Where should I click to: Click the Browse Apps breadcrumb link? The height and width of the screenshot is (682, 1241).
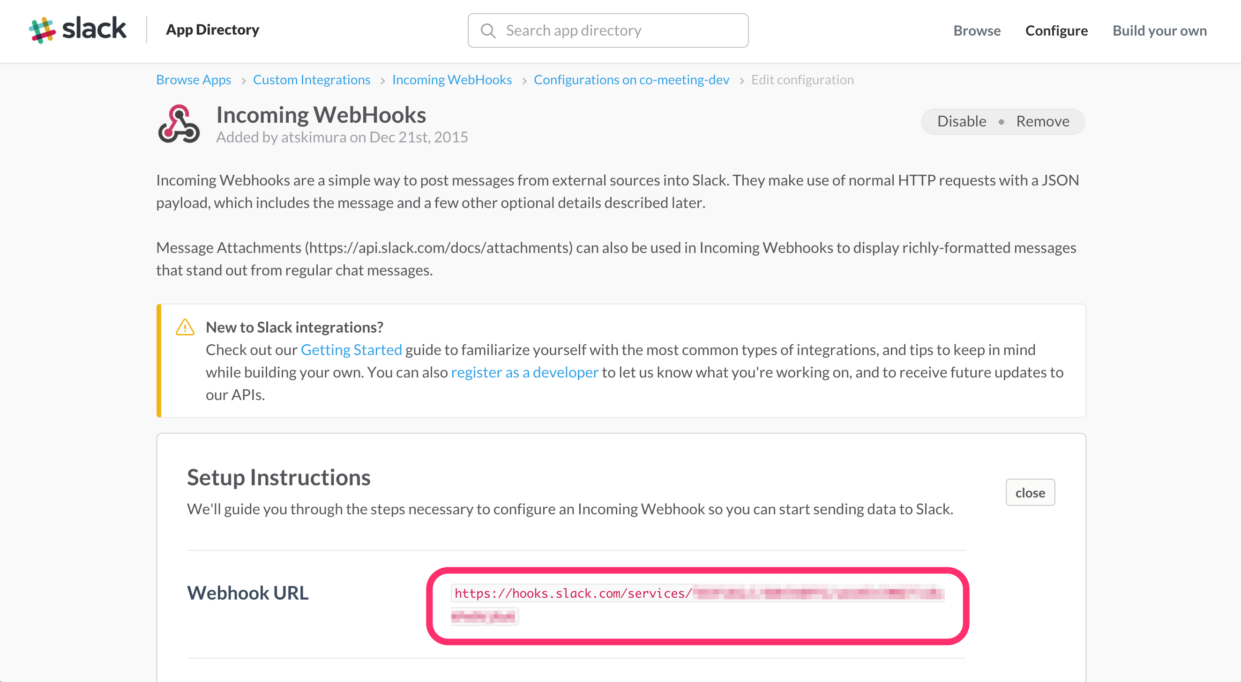point(193,80)
